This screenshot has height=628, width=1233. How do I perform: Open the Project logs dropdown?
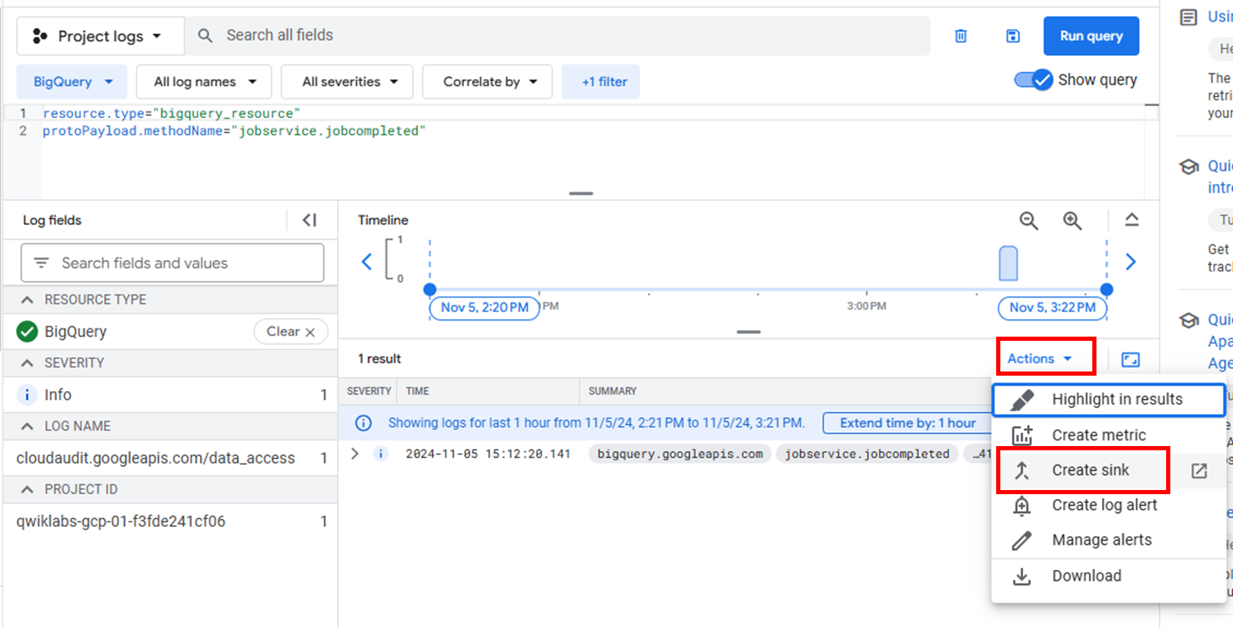click(100, 36)
